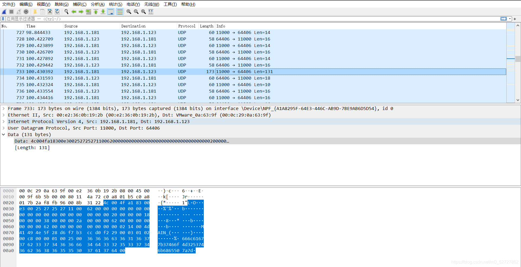Open capture options gear icon
Image resolution: width=521 pixels, height=267 pixels.
coord(26,12)
